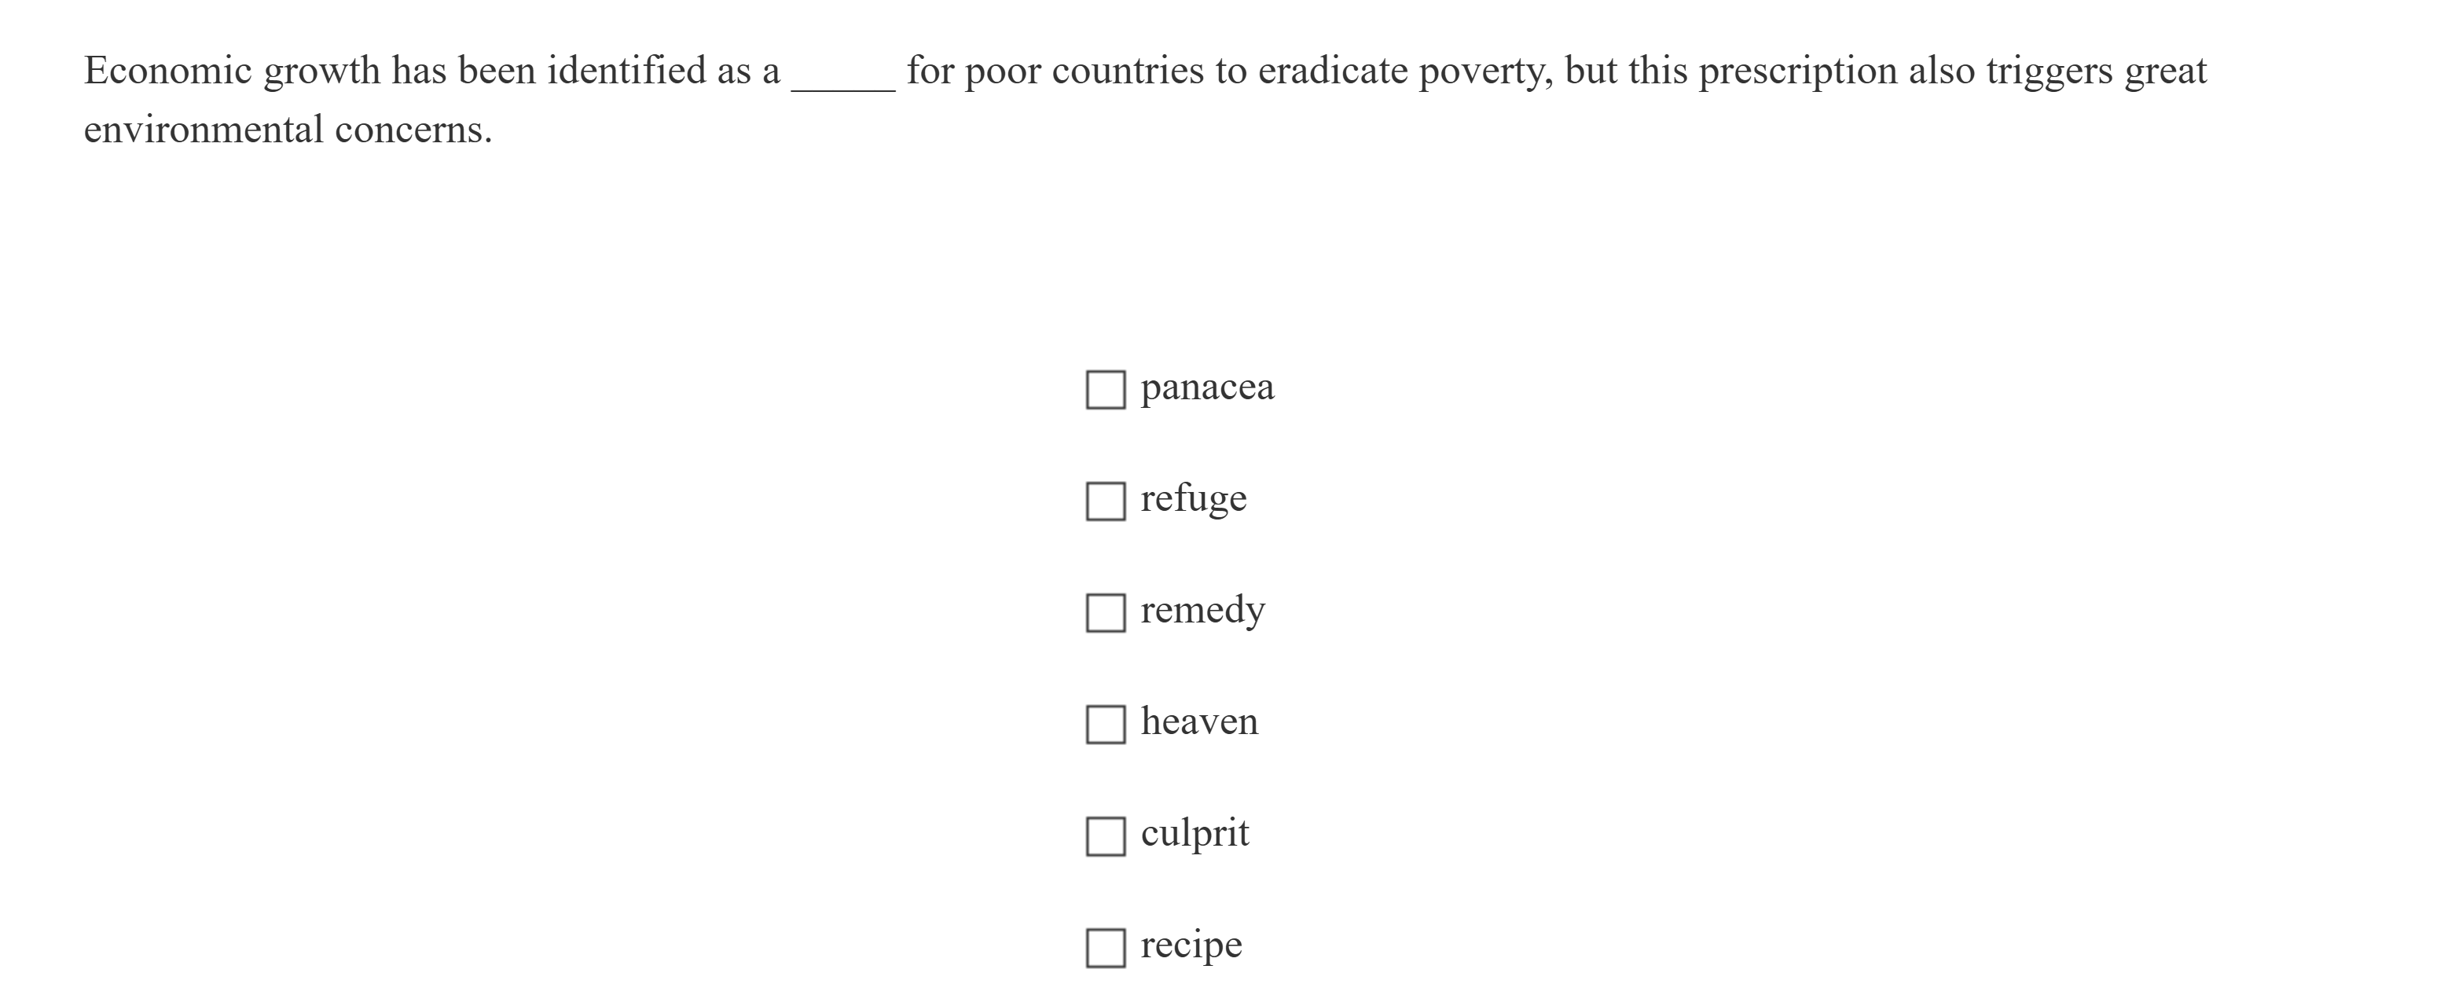Click the heaven option text

(1199, 721)
